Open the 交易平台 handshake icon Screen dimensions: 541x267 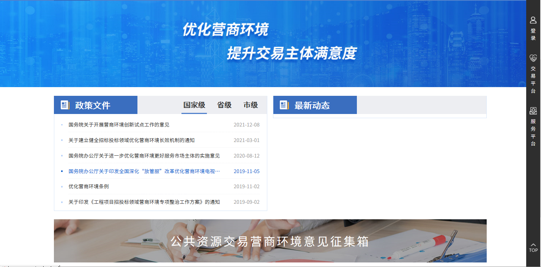tap(533, 58)
